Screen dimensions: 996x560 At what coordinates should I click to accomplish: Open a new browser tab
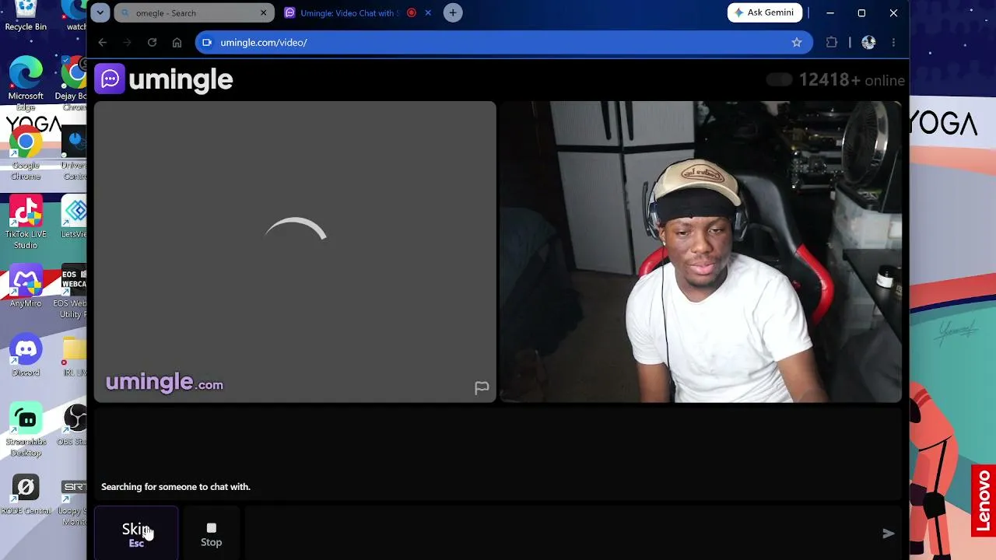pyautogui.click(x=453, y=12)
